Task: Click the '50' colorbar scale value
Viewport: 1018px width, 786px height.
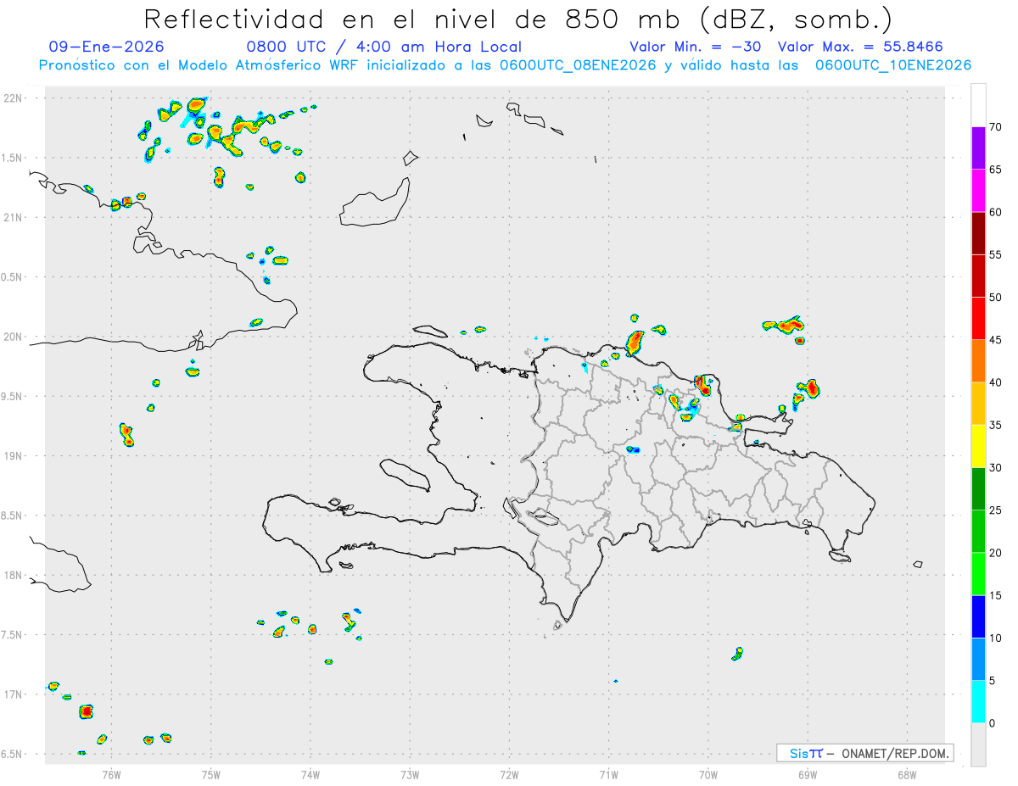Action: 996,298
